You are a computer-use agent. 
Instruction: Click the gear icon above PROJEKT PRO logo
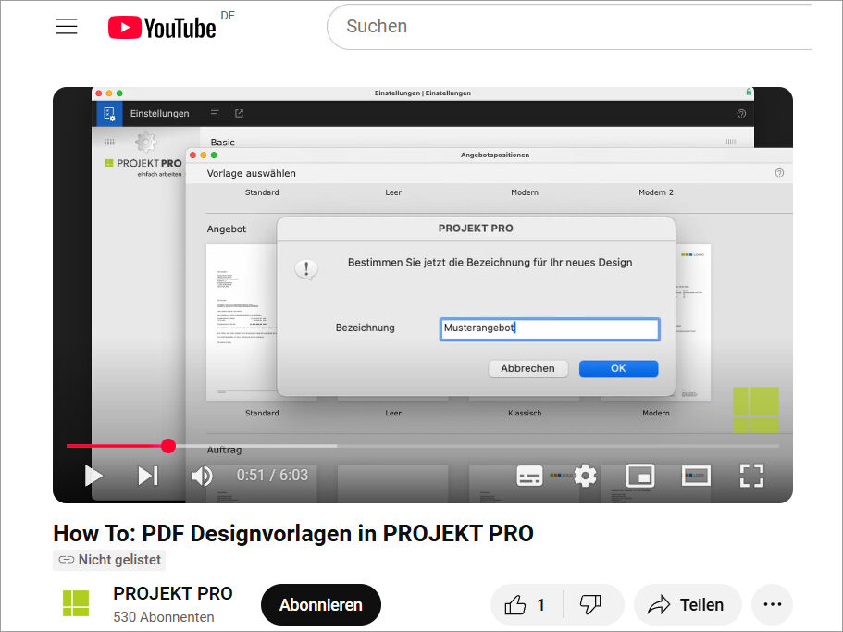[x=145, y=142]
